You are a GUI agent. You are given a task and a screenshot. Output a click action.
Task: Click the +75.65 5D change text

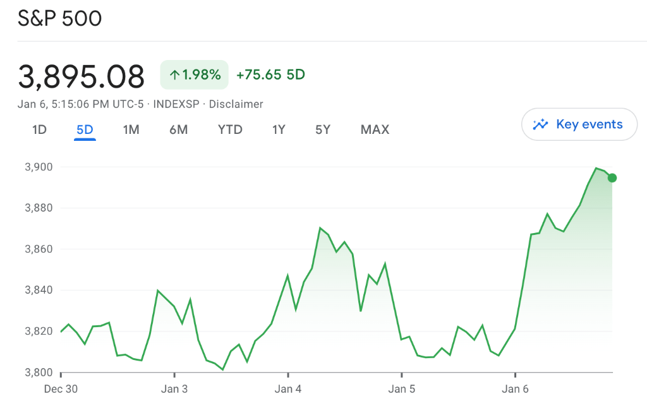click(270, 75)
